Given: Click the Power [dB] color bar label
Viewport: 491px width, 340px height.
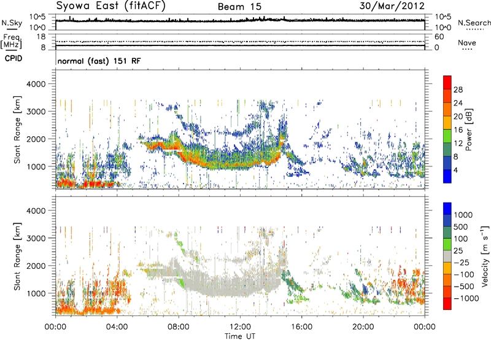Looking at the screenshot, I should (468, 129).
